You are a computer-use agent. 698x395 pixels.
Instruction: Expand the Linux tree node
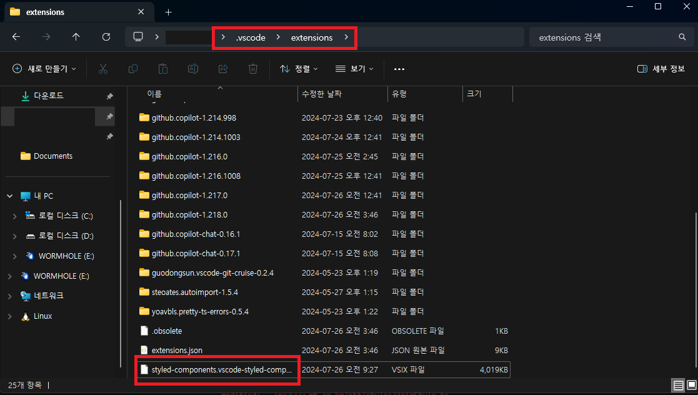10,316
